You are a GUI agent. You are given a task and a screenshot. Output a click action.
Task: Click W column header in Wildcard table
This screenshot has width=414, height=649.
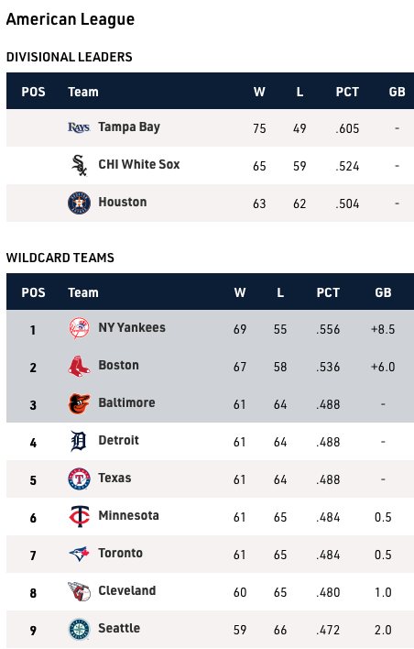240,292
